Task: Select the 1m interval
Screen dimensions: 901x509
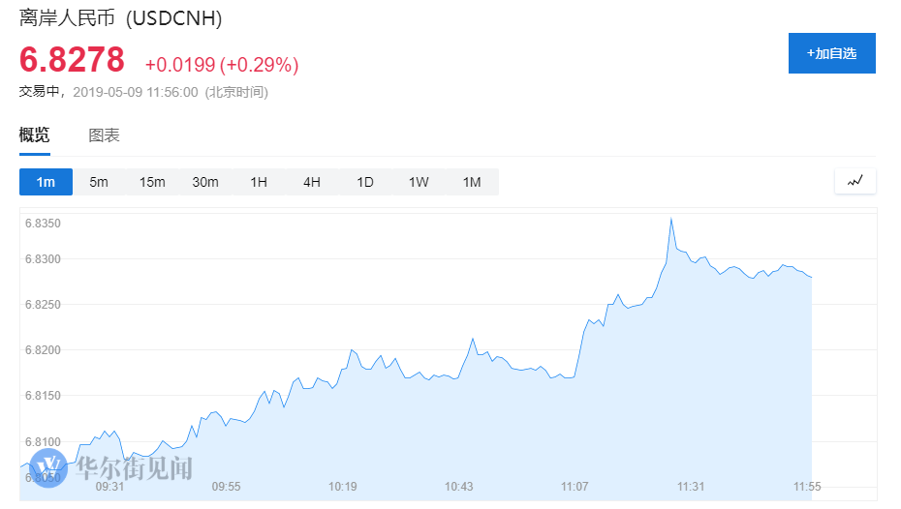Action: click(46, 182)
